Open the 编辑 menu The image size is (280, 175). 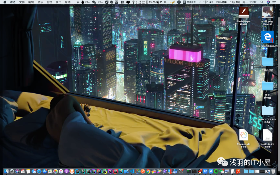pyautogui.click(x=31, y=2)
